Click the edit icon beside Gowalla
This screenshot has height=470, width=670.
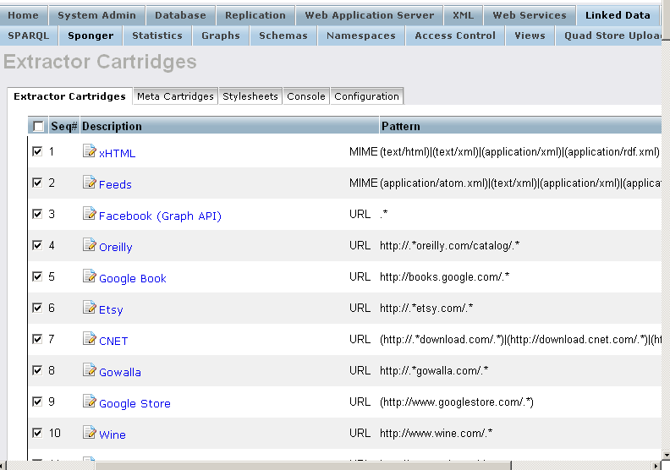tap(90, 371)
